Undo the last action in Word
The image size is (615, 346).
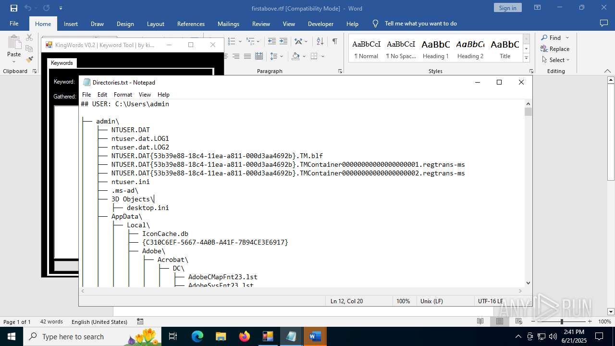(x=28, y=8)
